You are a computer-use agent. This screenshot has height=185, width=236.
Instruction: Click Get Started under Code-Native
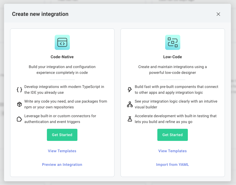click(x=62, y=135)
